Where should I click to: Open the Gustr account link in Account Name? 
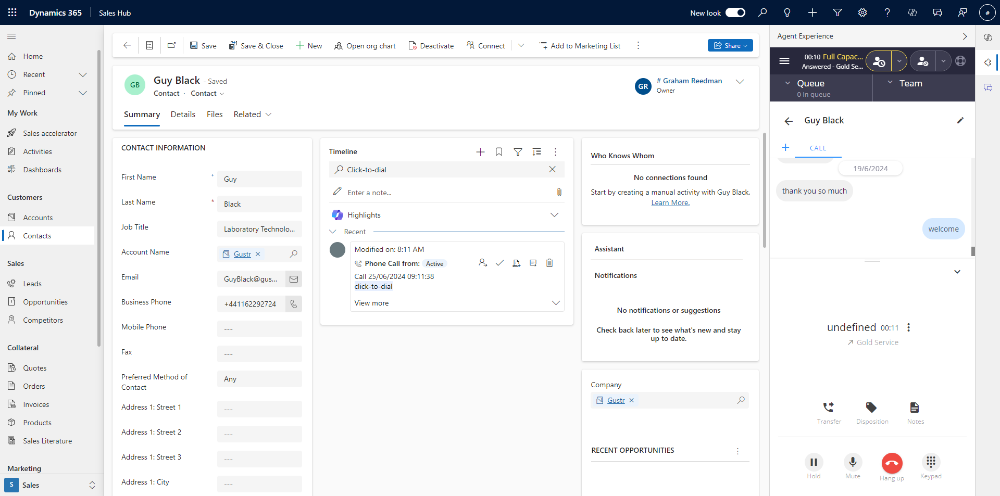242,254
